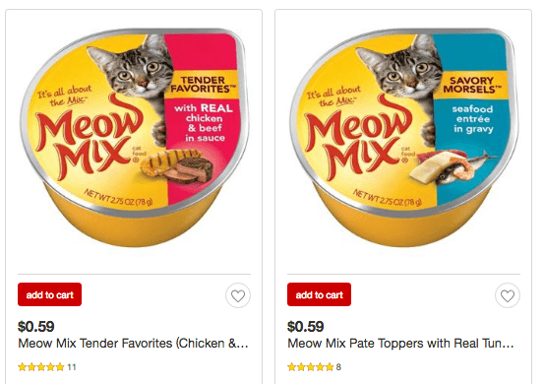Click the heart icon on Pate Toppers card
544x384 pixels.
tap(508, 295)
